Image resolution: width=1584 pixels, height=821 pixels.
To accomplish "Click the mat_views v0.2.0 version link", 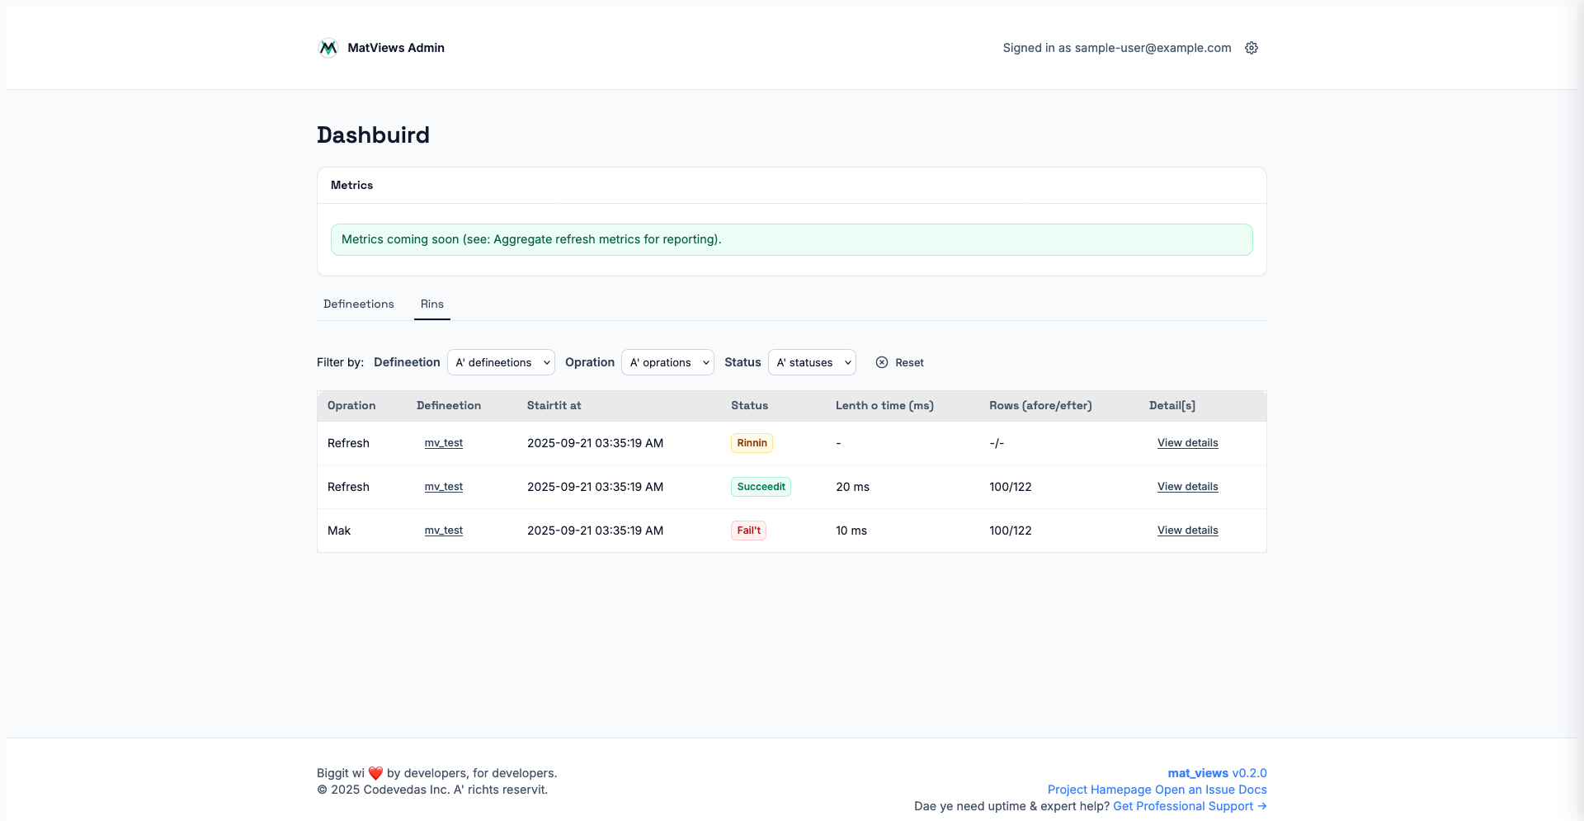I will [x=1217, y=773].
